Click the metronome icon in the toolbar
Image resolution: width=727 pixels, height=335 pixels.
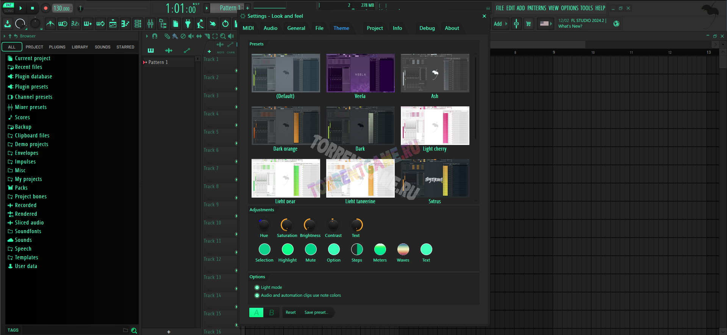click(50, 24)
